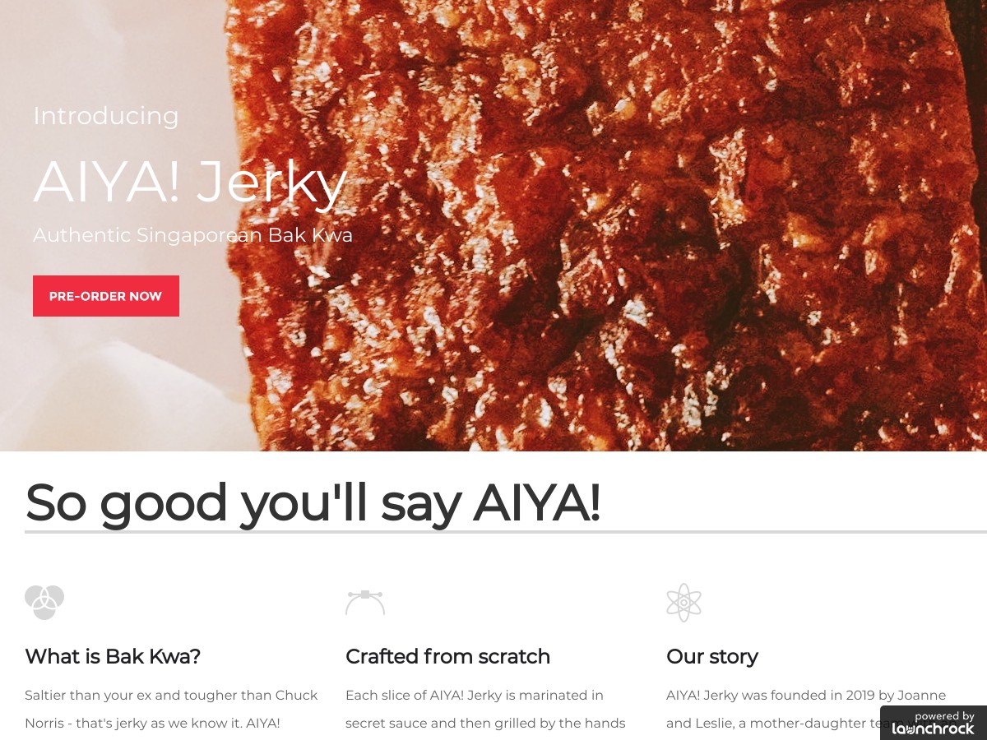987x740 pixels.
Task: Open the powered by Launchrock badge
Action: (x=934, y=723)
